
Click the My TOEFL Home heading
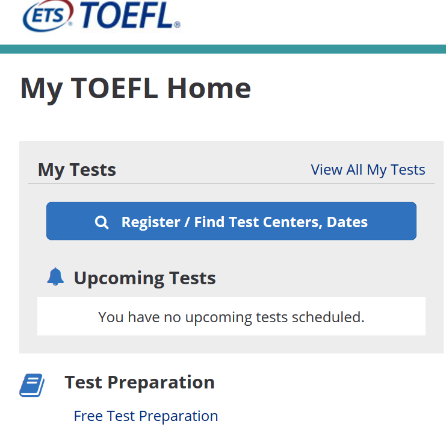[x=135, y=89]
